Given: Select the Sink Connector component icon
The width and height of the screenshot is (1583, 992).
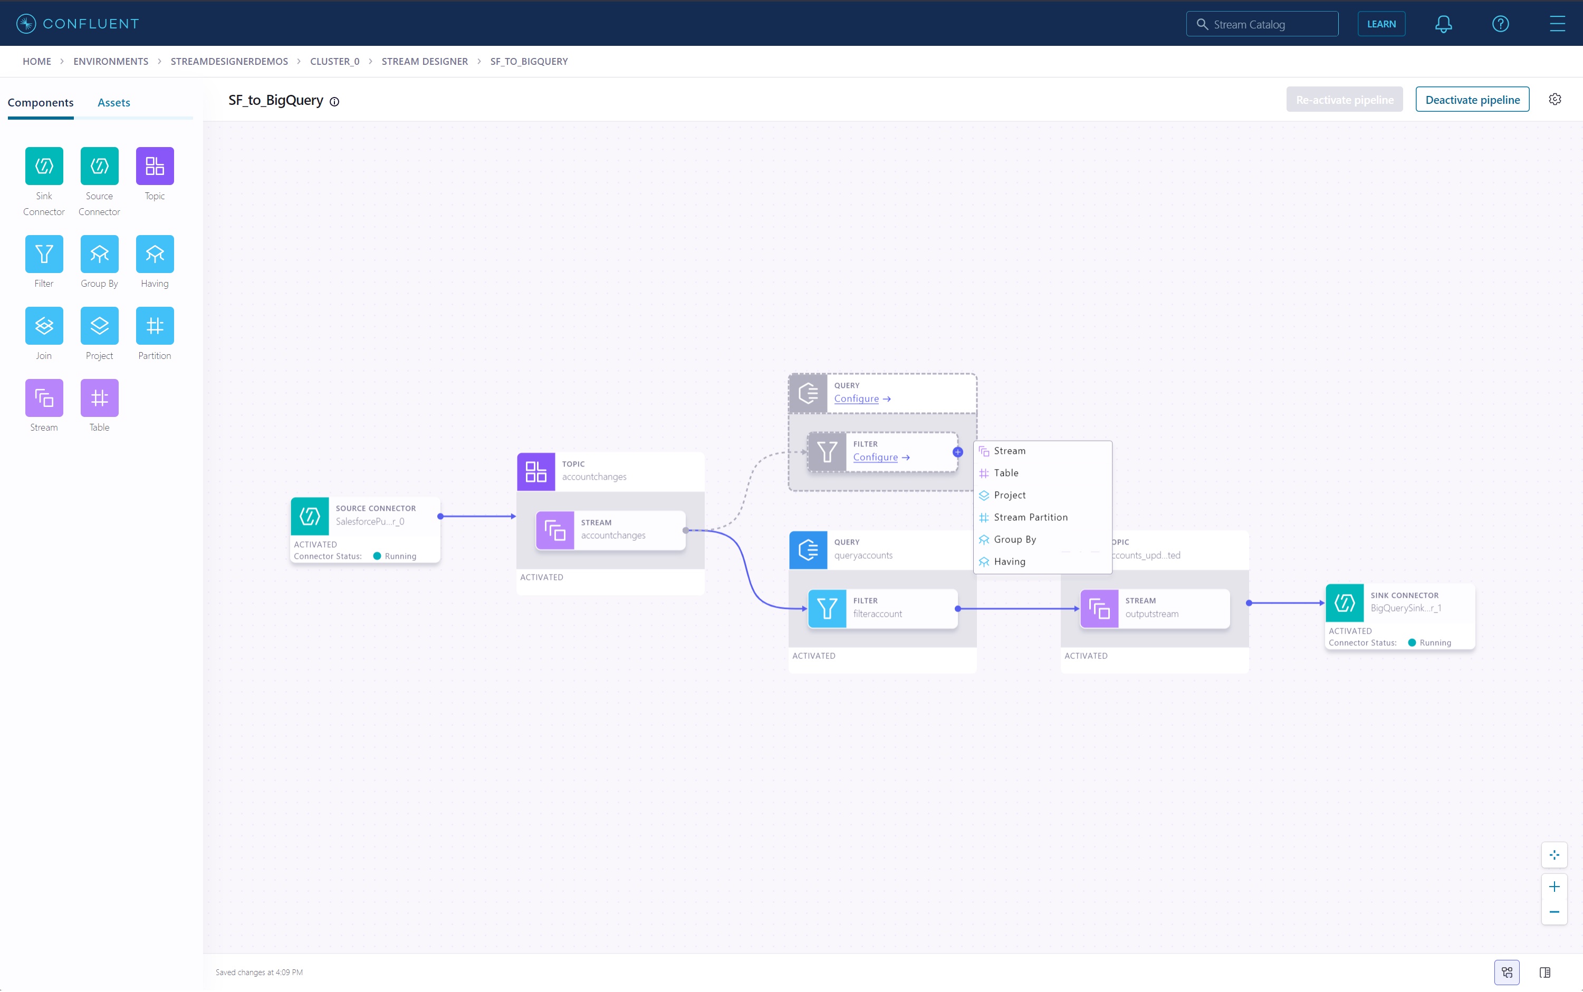Looking at the screenshot, I should pyautogui.click(x=44, y=166).
